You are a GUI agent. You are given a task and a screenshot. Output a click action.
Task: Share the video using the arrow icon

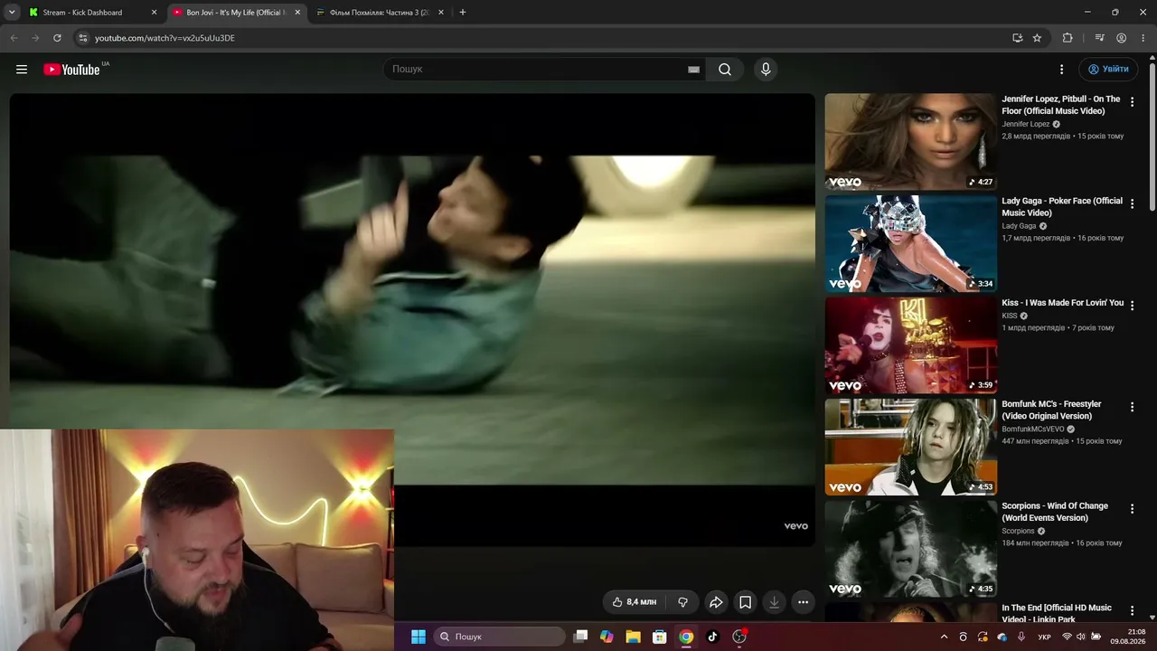716,602
